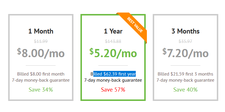The image size is (225, 112).
Task: Click money-back guarantee text in 1 Year card
Action: (113, 80)
